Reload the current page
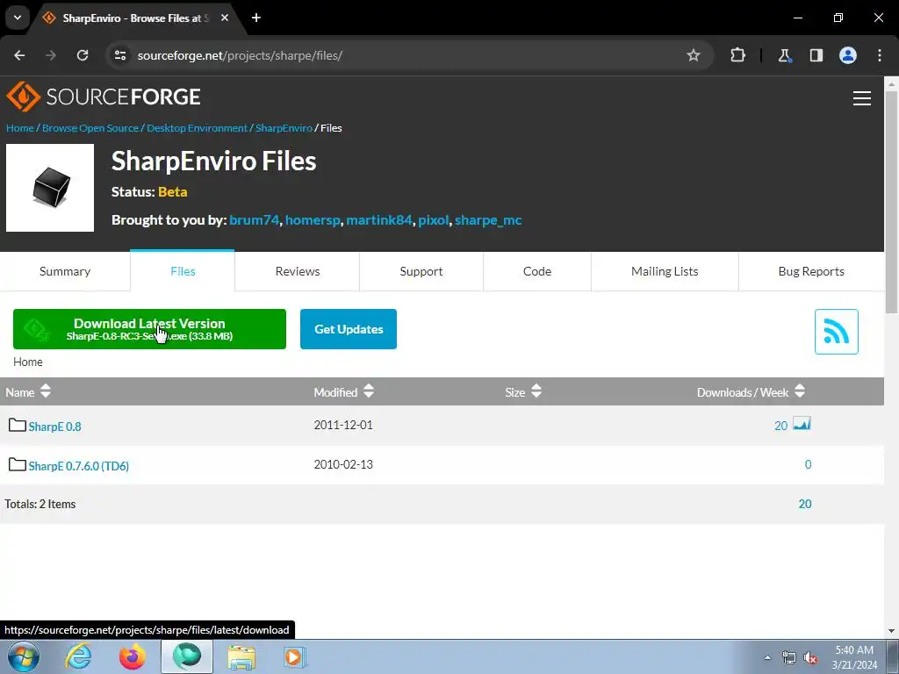This screenshot has width=899, height=674. pos(83,55)
